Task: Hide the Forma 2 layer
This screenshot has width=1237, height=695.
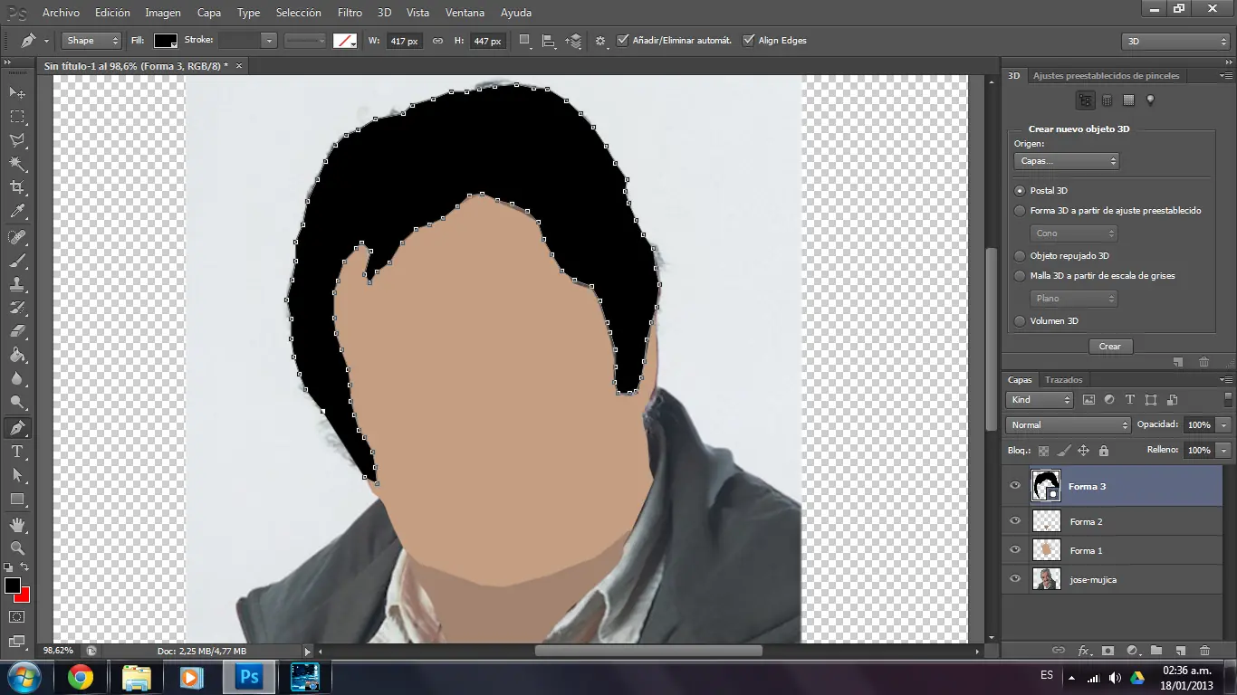Action: point(1015,521)
